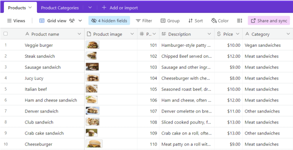
Task: Click Add or import
Action: coord(120,8)
